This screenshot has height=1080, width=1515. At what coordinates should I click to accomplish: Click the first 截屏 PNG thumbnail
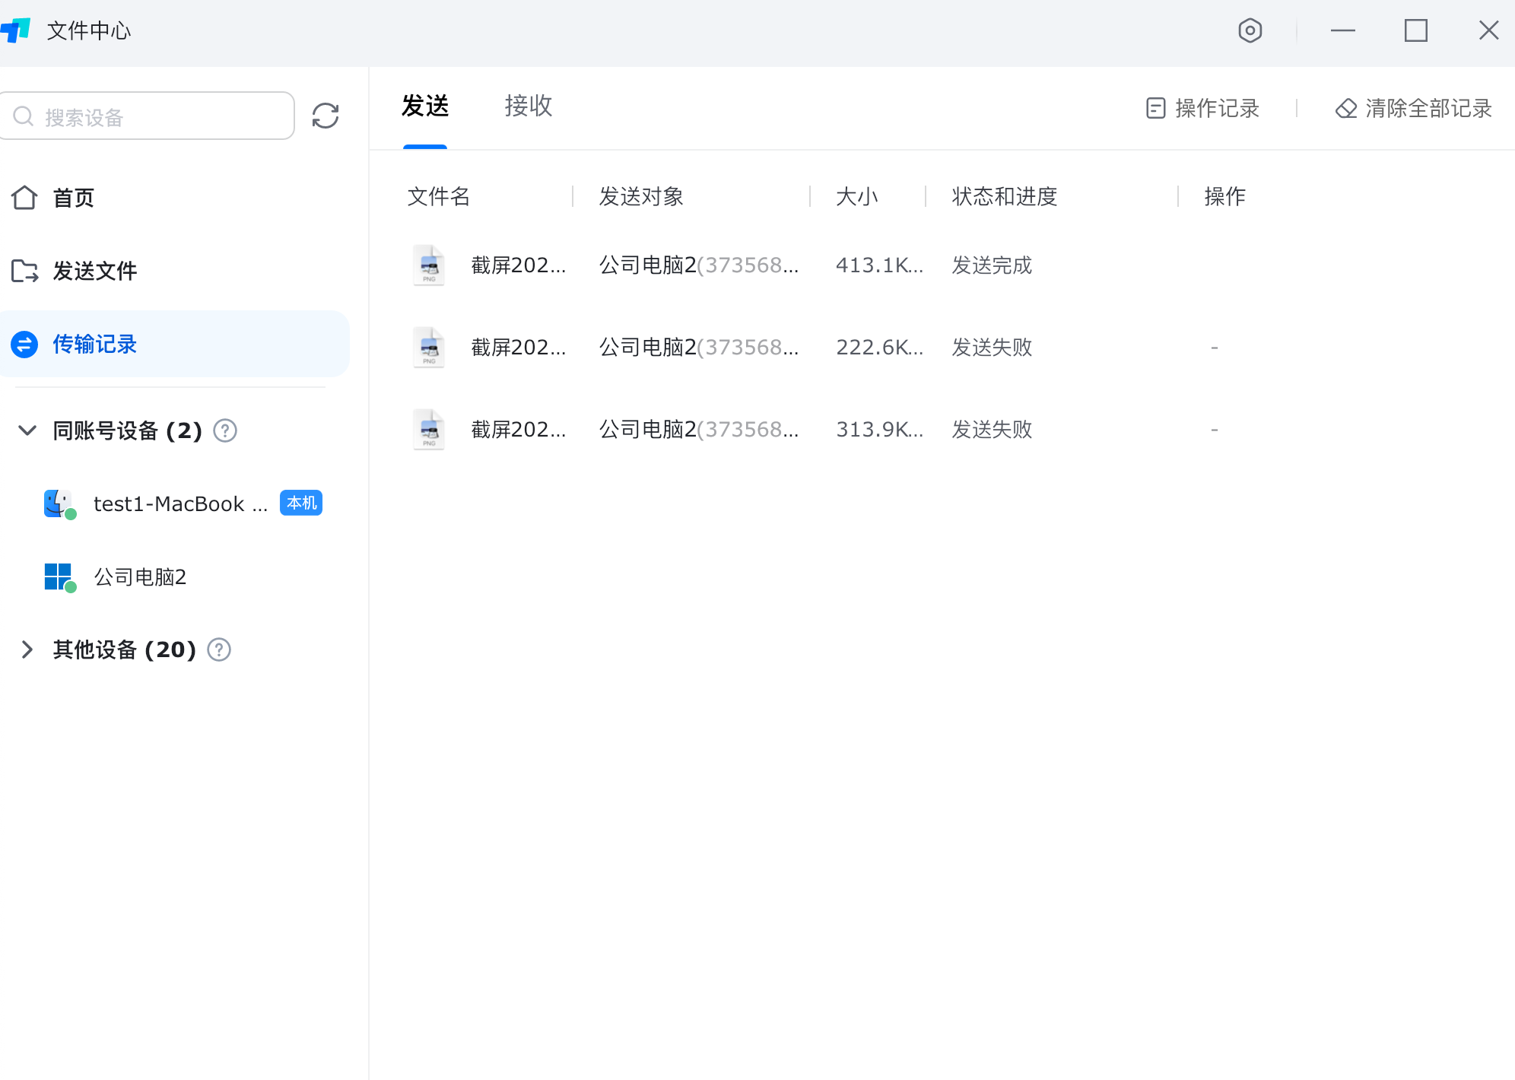pos(429,265)
